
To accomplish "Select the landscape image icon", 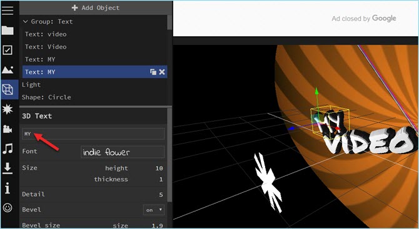I will coord(8,70).
